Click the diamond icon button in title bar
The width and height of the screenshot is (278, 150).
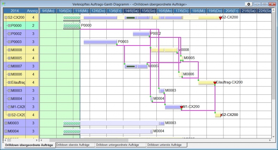point(249,4)
